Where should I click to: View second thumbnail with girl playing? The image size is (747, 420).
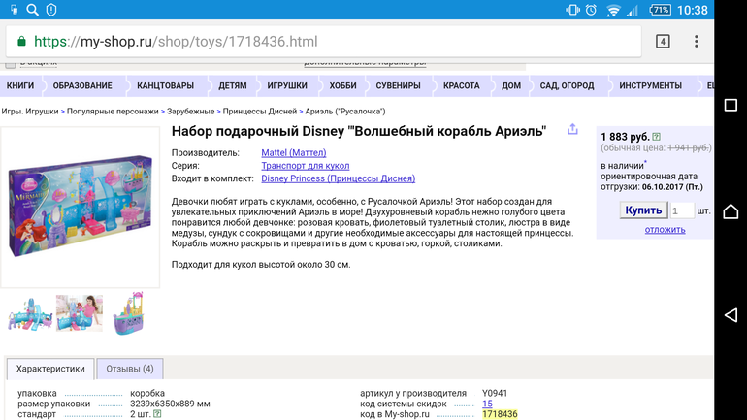[x=80, y=313]
